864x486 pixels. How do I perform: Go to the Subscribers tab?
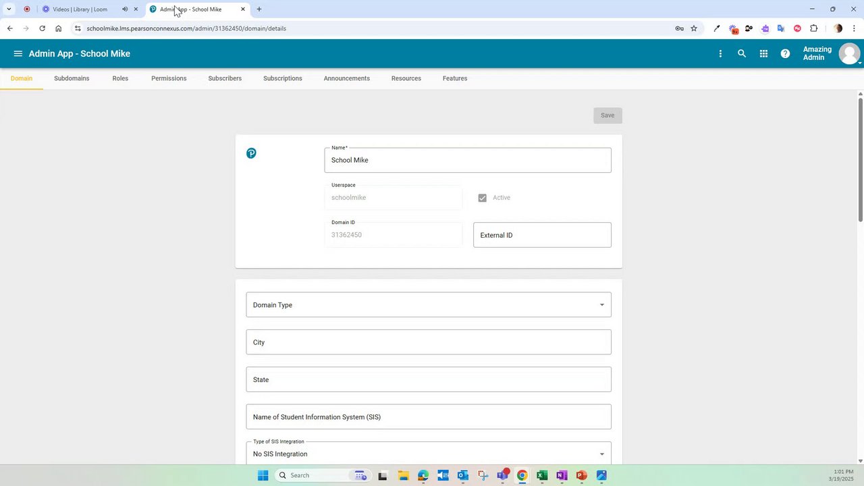coord(225,78)
